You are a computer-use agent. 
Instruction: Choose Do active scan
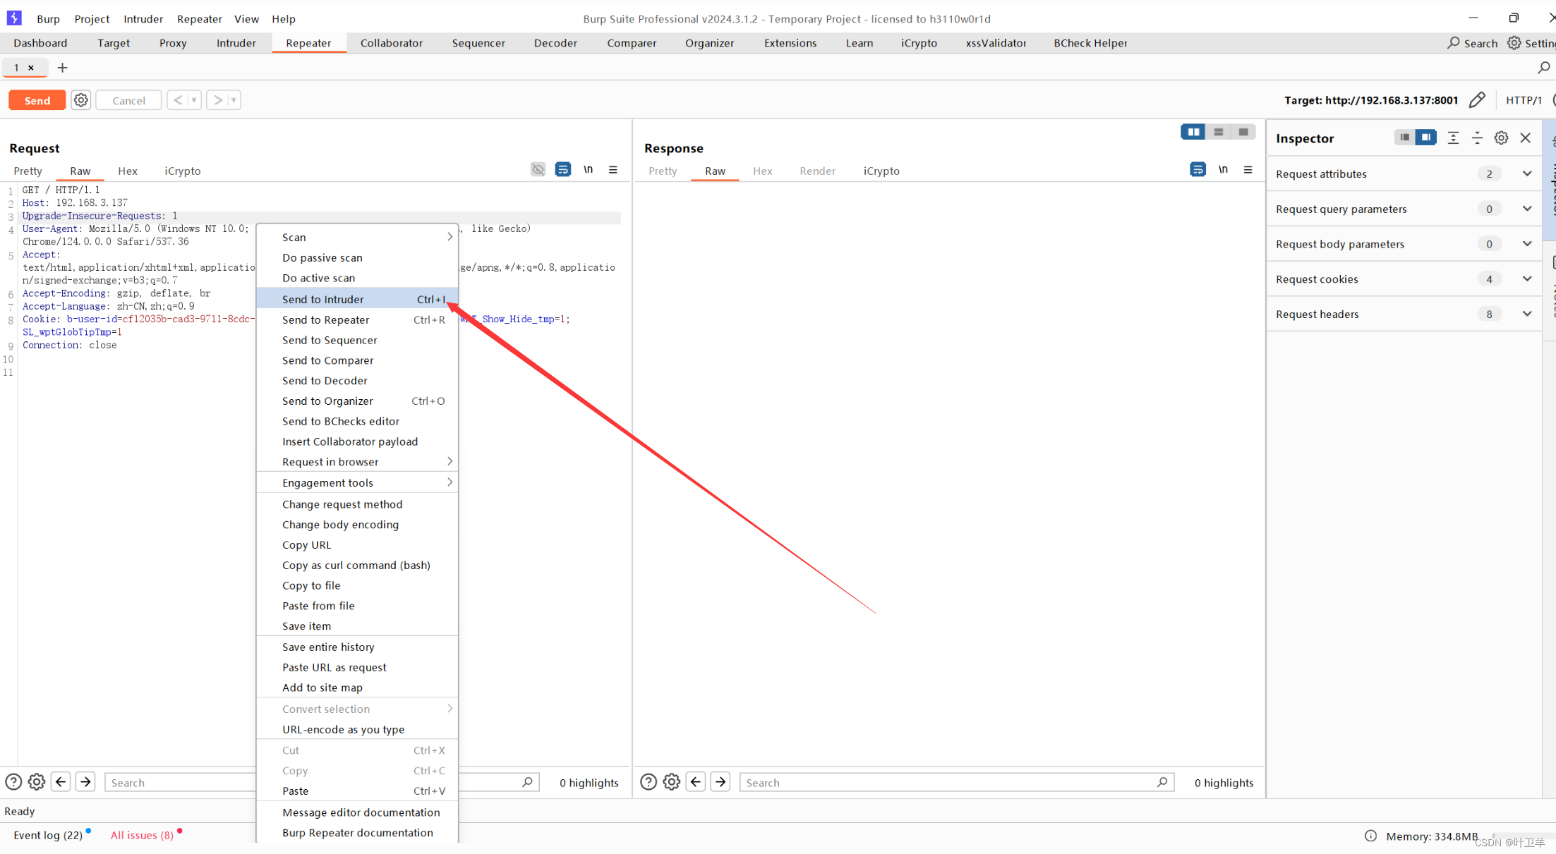(358, 278)
